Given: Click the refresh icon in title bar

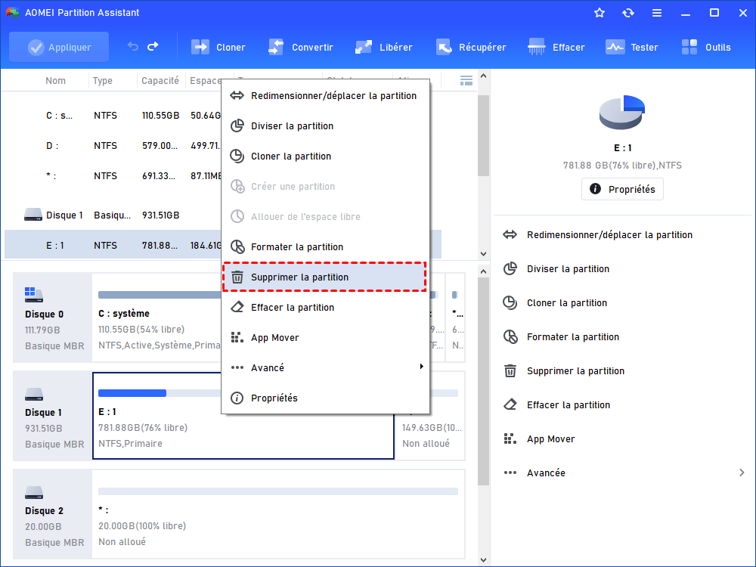Looking at the screenshot, I should point(627,13).
